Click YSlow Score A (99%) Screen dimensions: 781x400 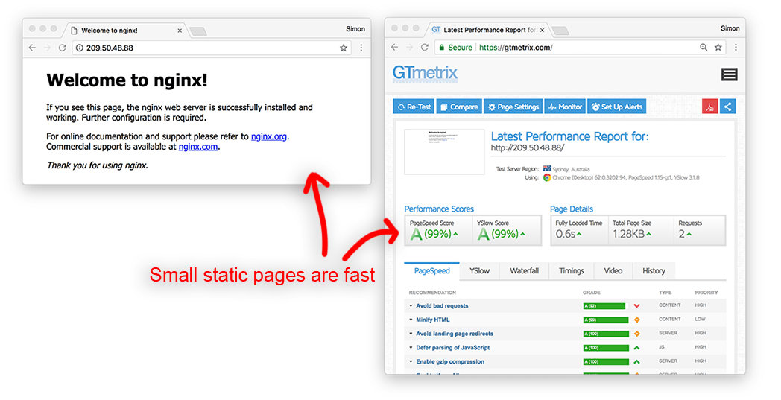[x=502, y=234]
